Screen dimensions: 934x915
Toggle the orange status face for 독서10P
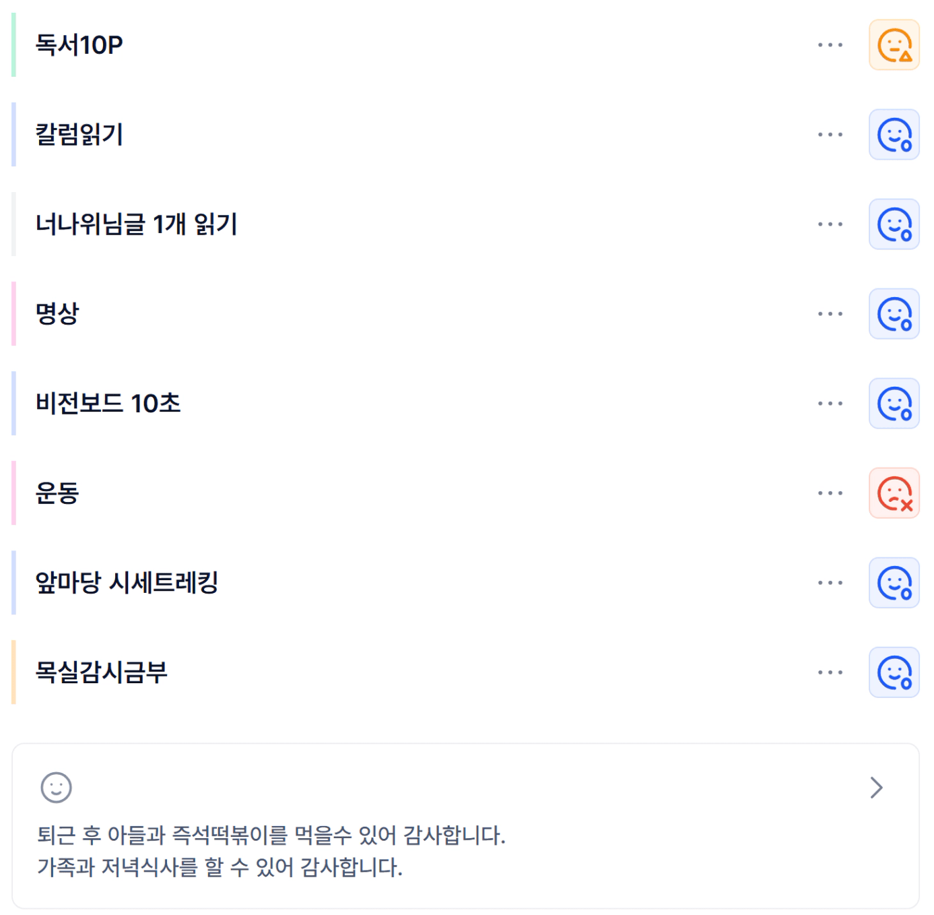[x=894, y=45]
